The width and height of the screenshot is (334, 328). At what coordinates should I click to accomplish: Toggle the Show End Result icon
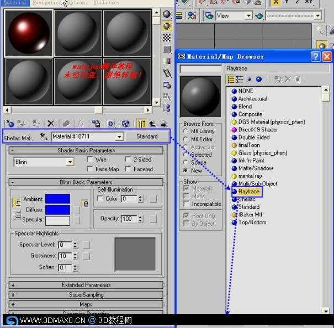[x=141, y=123]
